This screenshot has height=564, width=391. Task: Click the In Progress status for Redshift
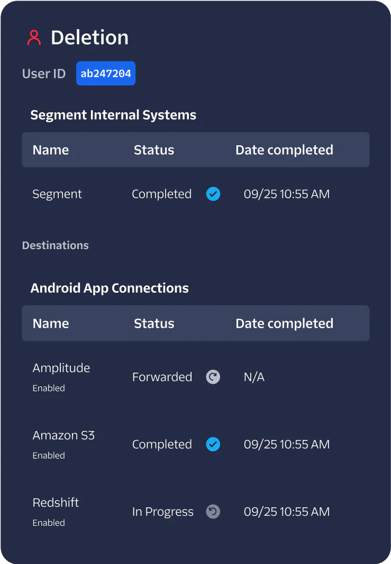[163, 512]
